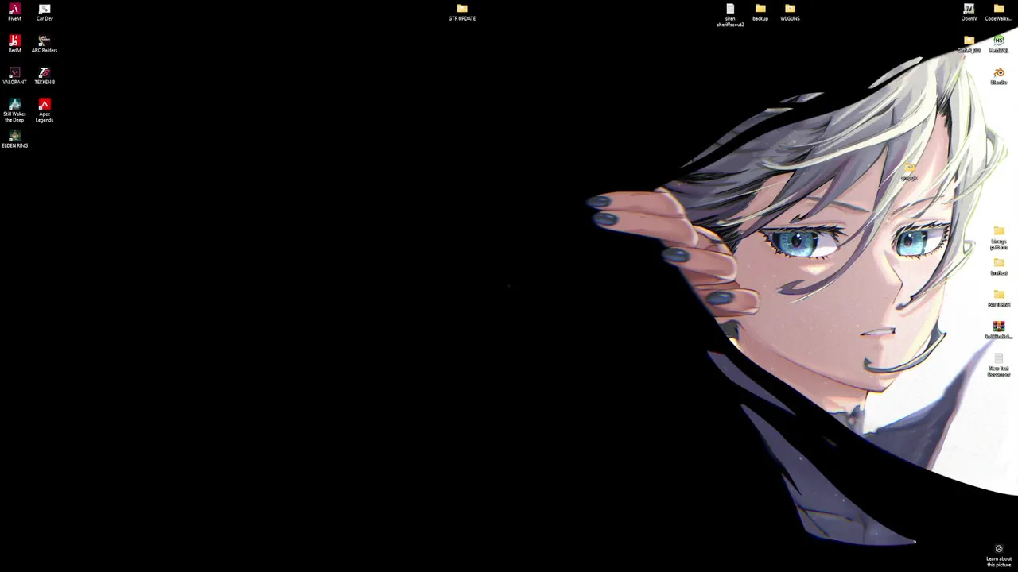Select the New Text Document file
Image resolution: width=1018 pixels, height=572 pixels.
(999, 365)
